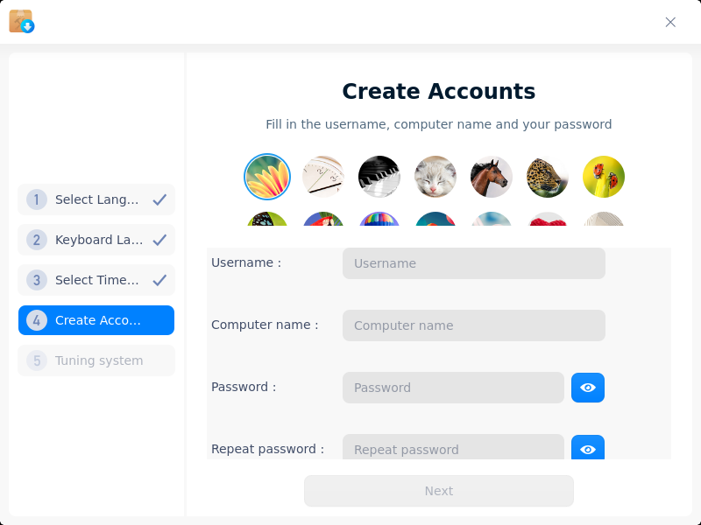This screenshot has height=525, width=701.
Task: Focus the Username input field
Action: pos(474,263)
